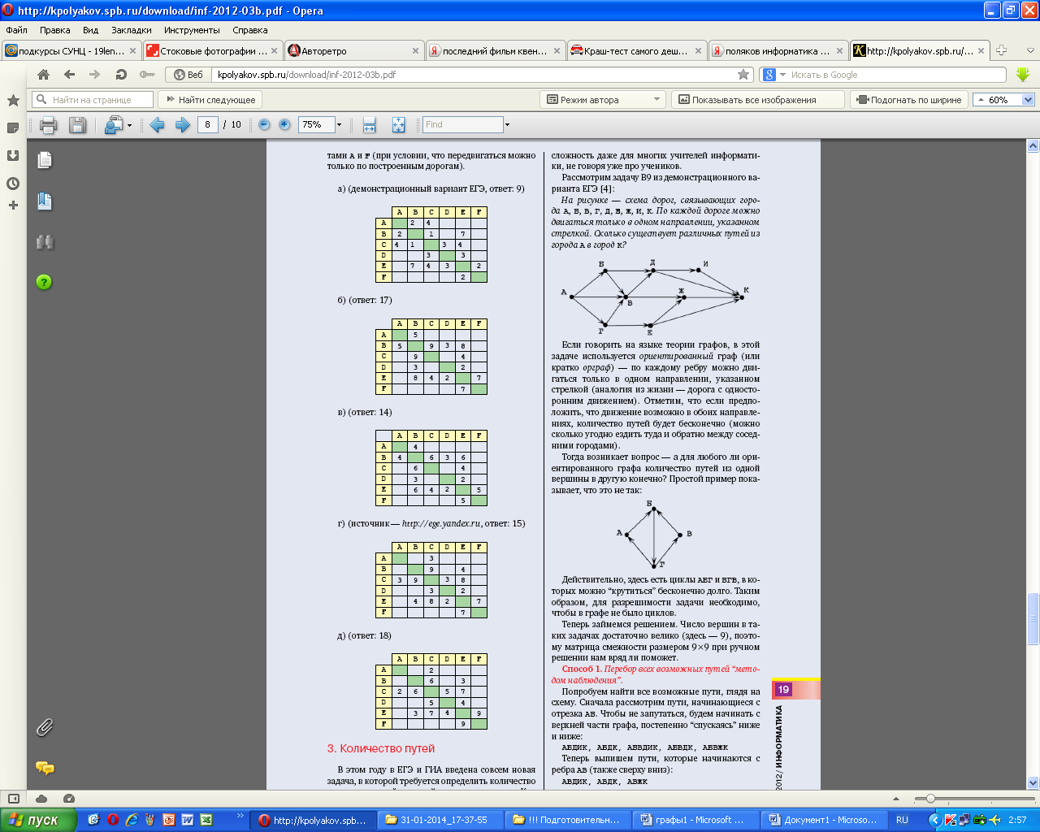Open the password wand key icon
The height and width of the screenshot is (832, 1040).
point(147,75)
